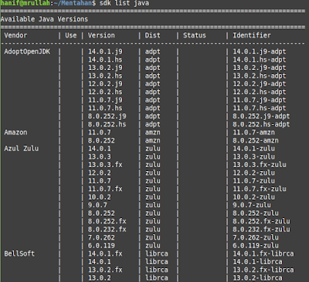309x282 pixels.
Task: Click identifier "10.0.2-zulu"
Action: (253, 197)
